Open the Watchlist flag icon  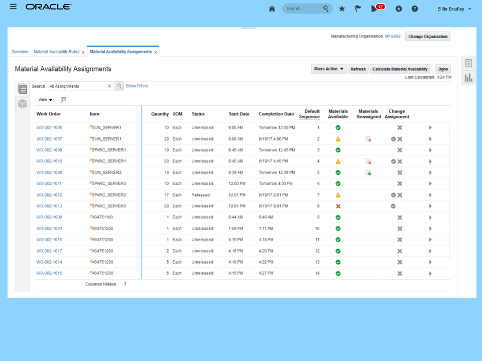(358, 9)
